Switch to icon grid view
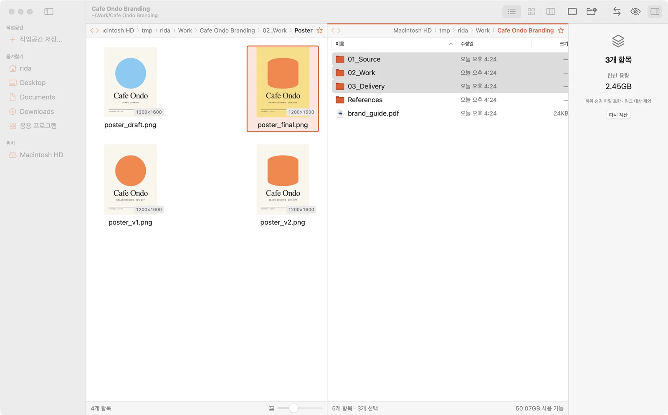Screen dimensions: 668x415 point(531,12)
